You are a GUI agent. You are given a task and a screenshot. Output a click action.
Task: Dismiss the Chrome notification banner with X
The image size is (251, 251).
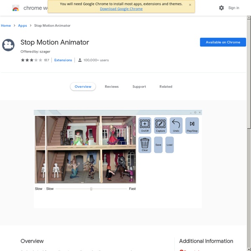(190, 5)
